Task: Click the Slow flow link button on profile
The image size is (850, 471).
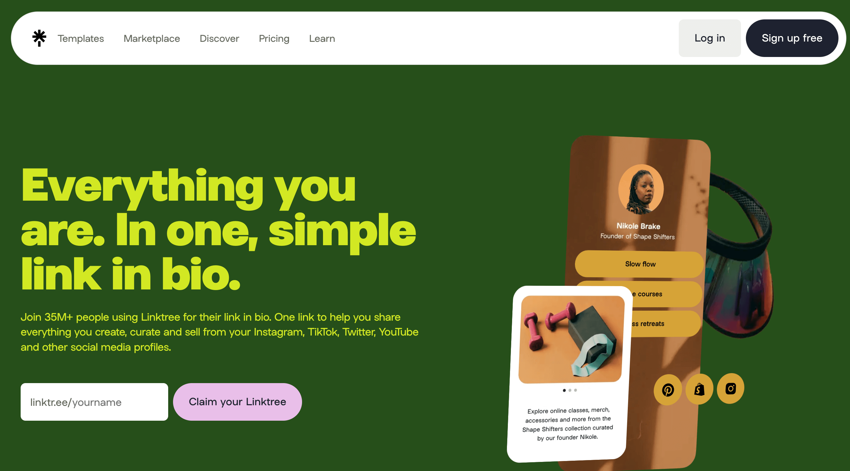Action: (639, 264)
